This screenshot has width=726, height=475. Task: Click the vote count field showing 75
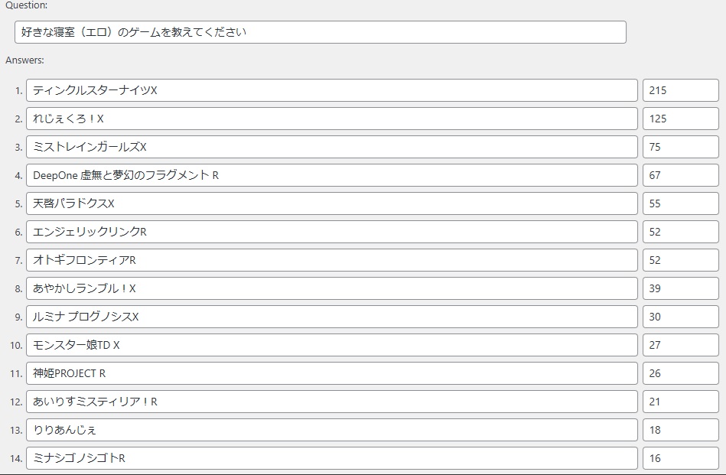(x=680, y=147)
